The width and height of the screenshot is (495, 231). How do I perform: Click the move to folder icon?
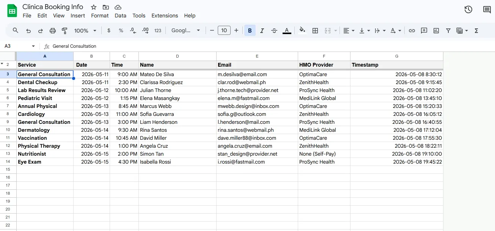106,7
